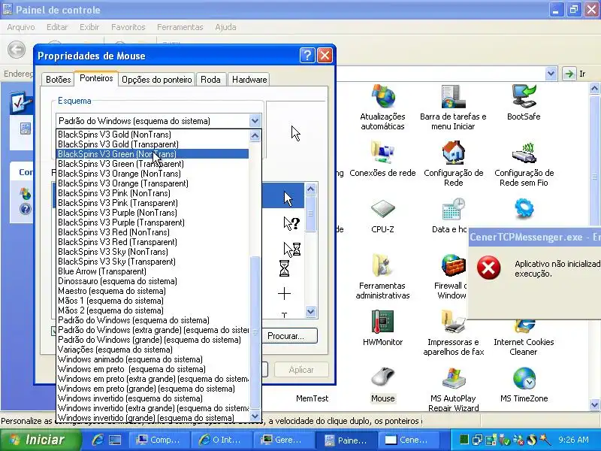Open the Mouse control panel icon
The image size is (601, 451).
coord(382,378)
